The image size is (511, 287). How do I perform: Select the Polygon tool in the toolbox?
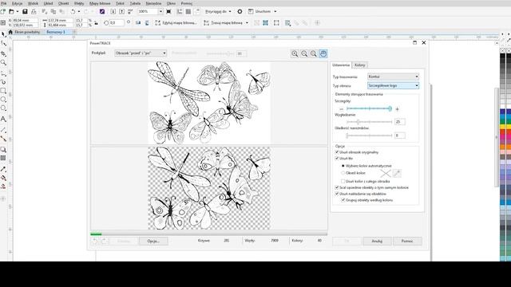pyautogui.click(x=3, y=108)
